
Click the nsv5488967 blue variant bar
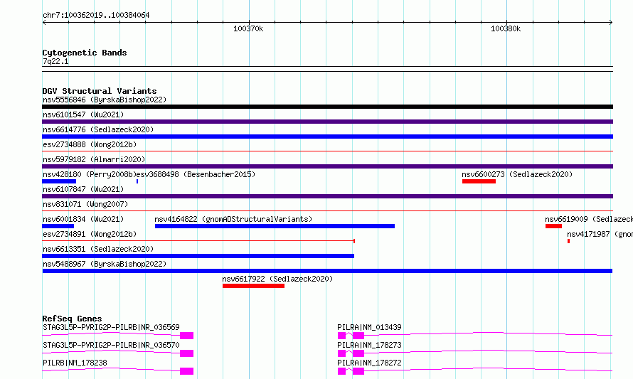point(327,271)
